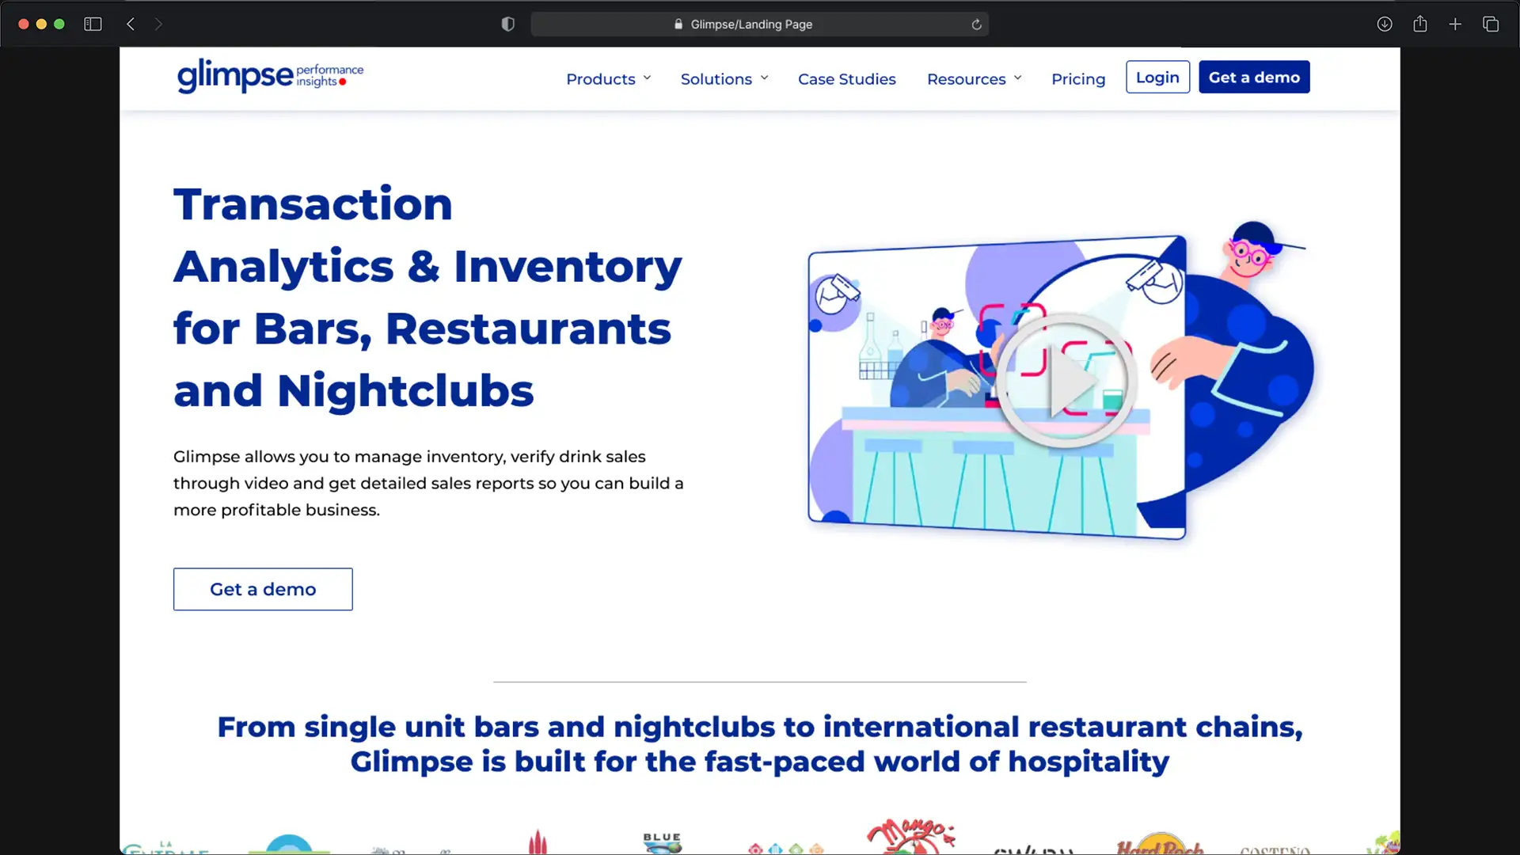Expand the Solutions dropdown menu
The image size is (1520, 855).
tap(724, 79)
